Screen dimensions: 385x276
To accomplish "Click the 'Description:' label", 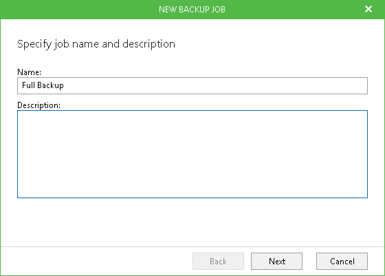I will (38, 105).
